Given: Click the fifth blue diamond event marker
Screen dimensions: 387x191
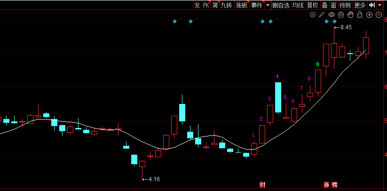Looking at the screenshot, I should tap(326, 22).
